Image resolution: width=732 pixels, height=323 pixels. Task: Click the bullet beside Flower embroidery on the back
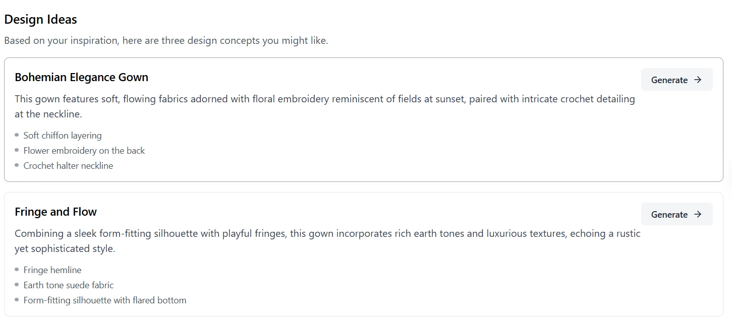click(x=18, y=150)
